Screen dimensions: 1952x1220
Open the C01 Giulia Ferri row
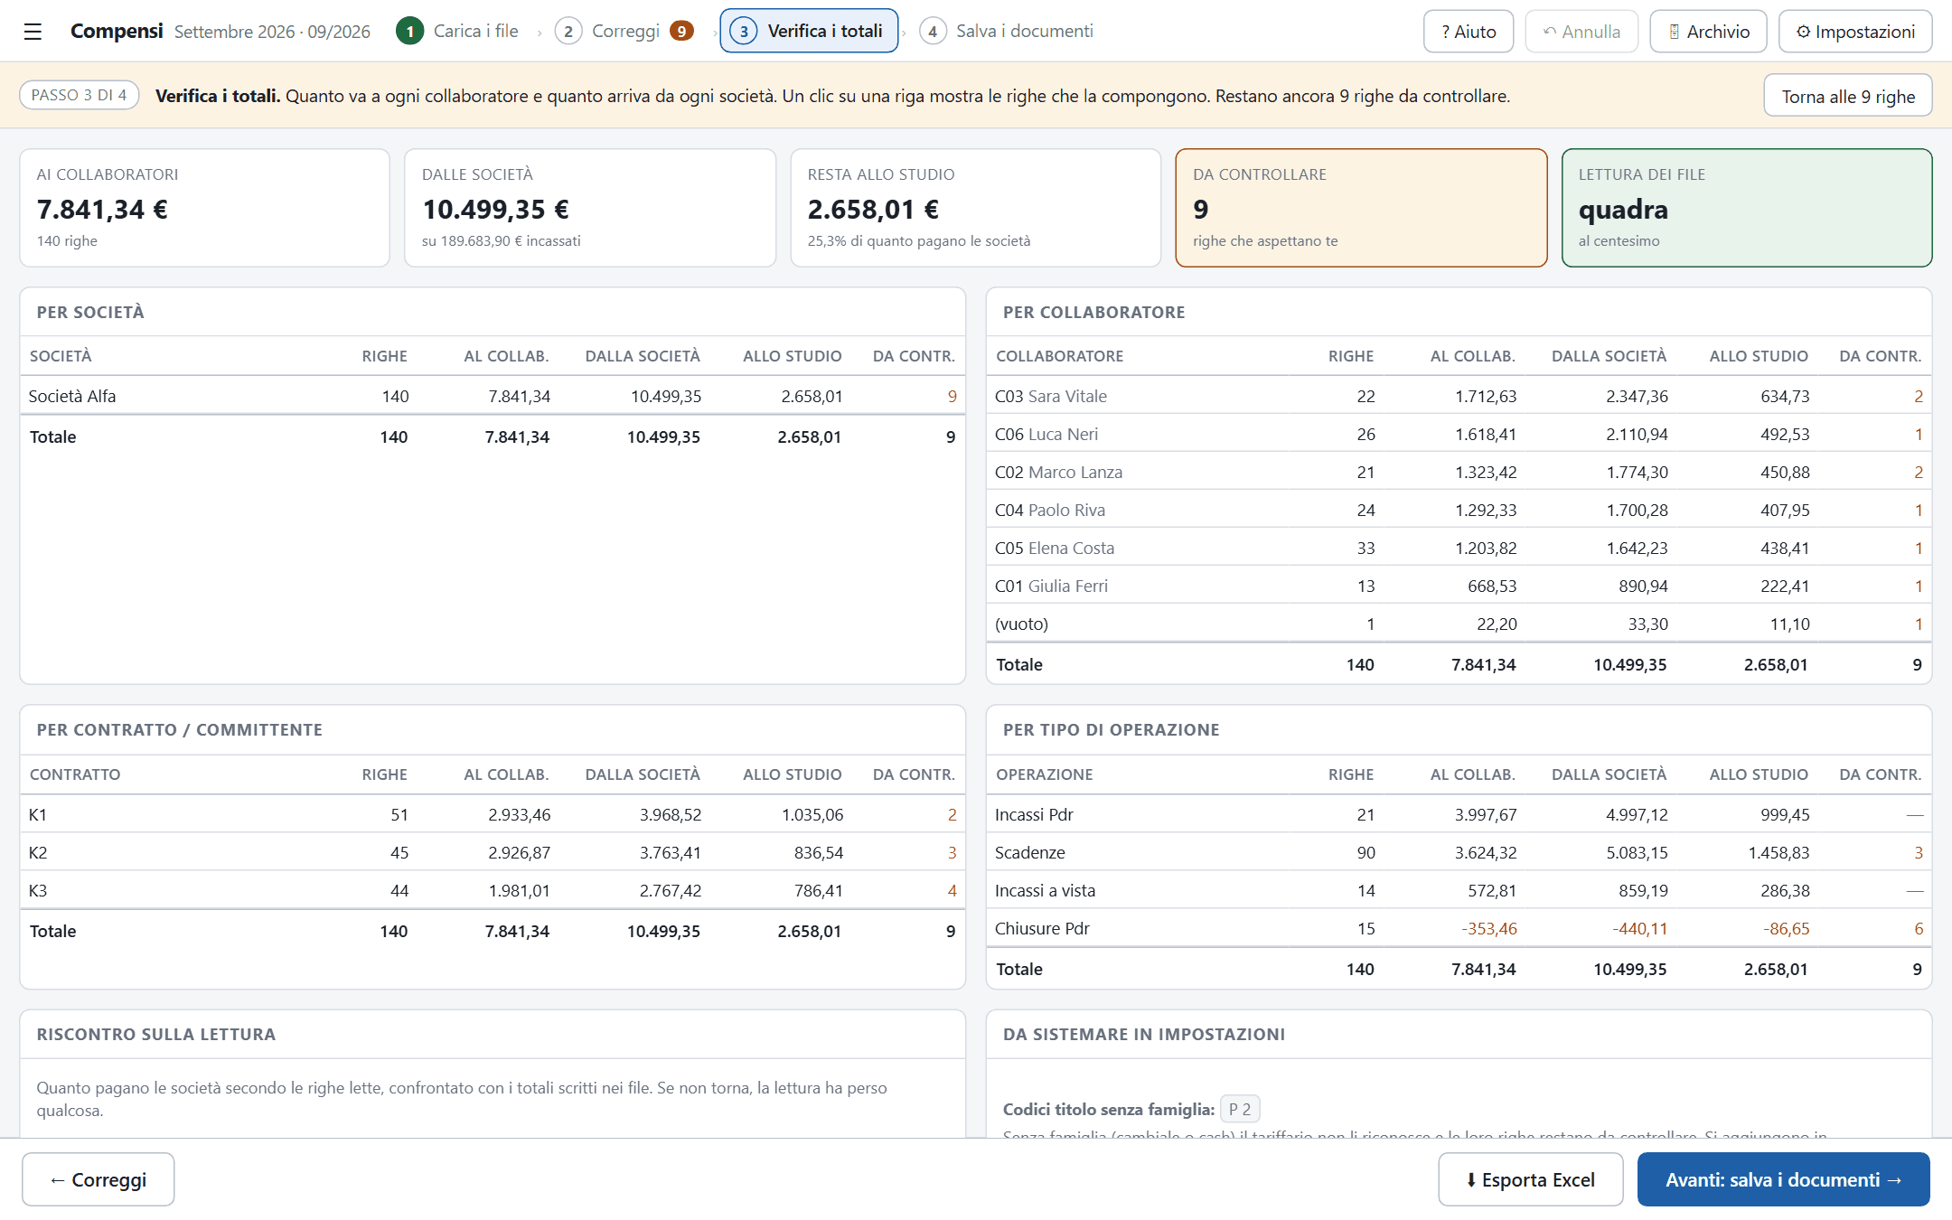click(1459, 586)
